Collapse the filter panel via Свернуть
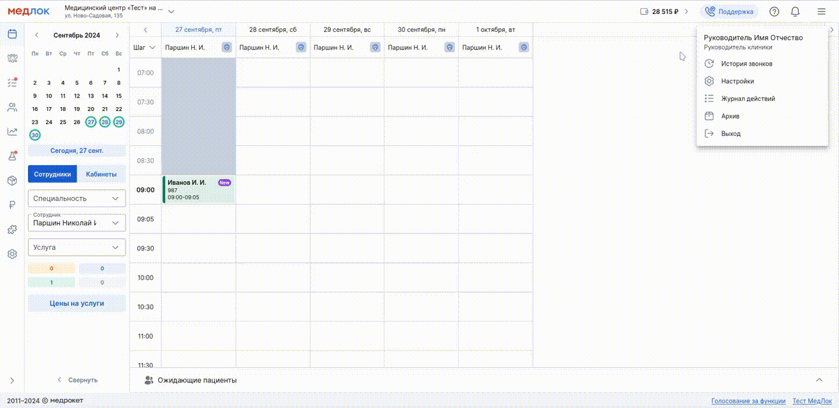The image size is (839, 408). (x=77, y=380)
